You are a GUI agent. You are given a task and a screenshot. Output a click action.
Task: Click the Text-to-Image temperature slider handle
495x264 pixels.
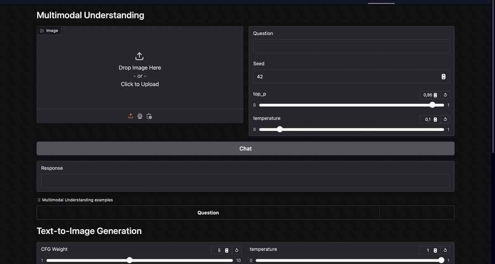(441, 260)
